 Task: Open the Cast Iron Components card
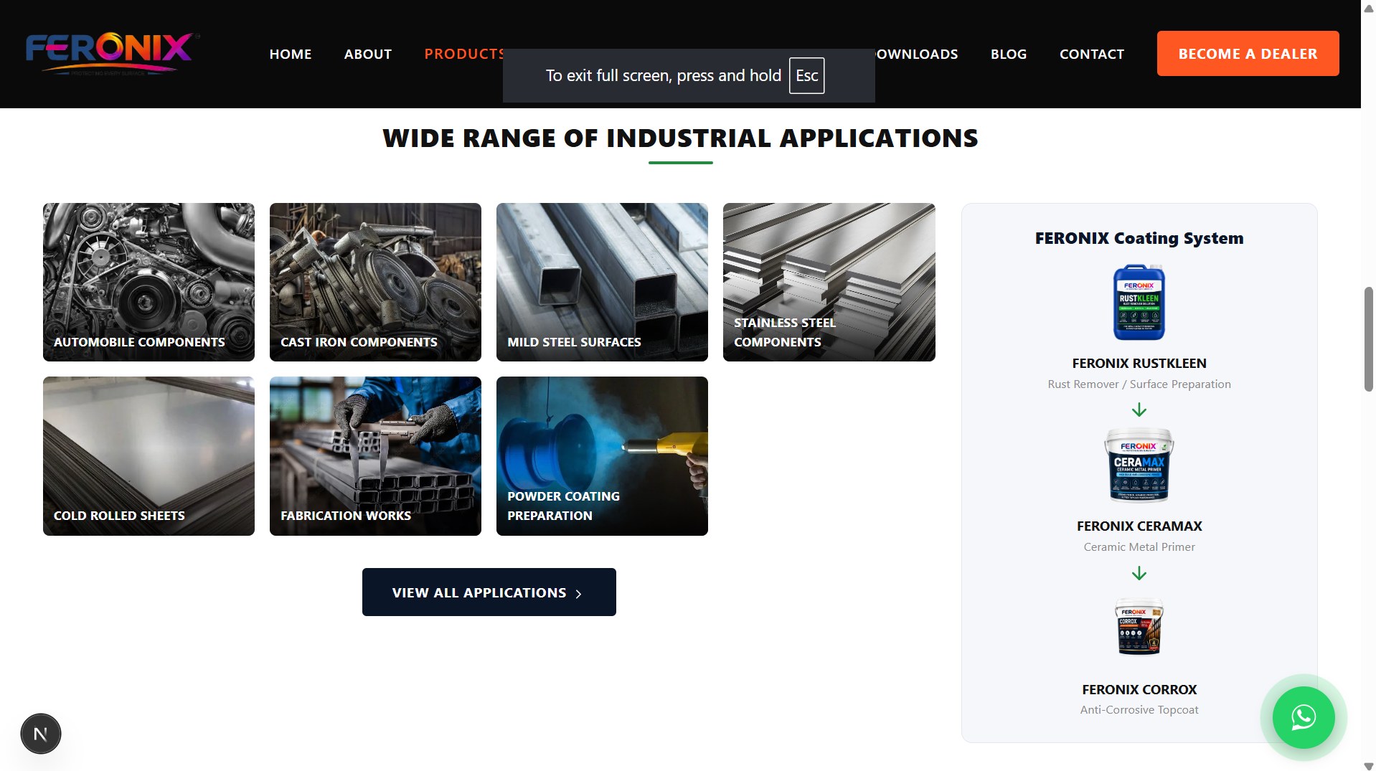pos(375,282)
